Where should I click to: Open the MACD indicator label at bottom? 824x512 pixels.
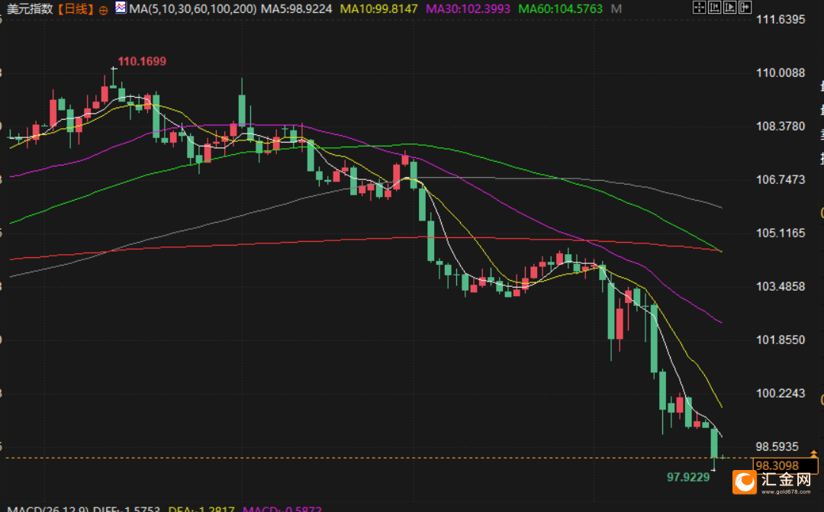click(x=48, y=510)
